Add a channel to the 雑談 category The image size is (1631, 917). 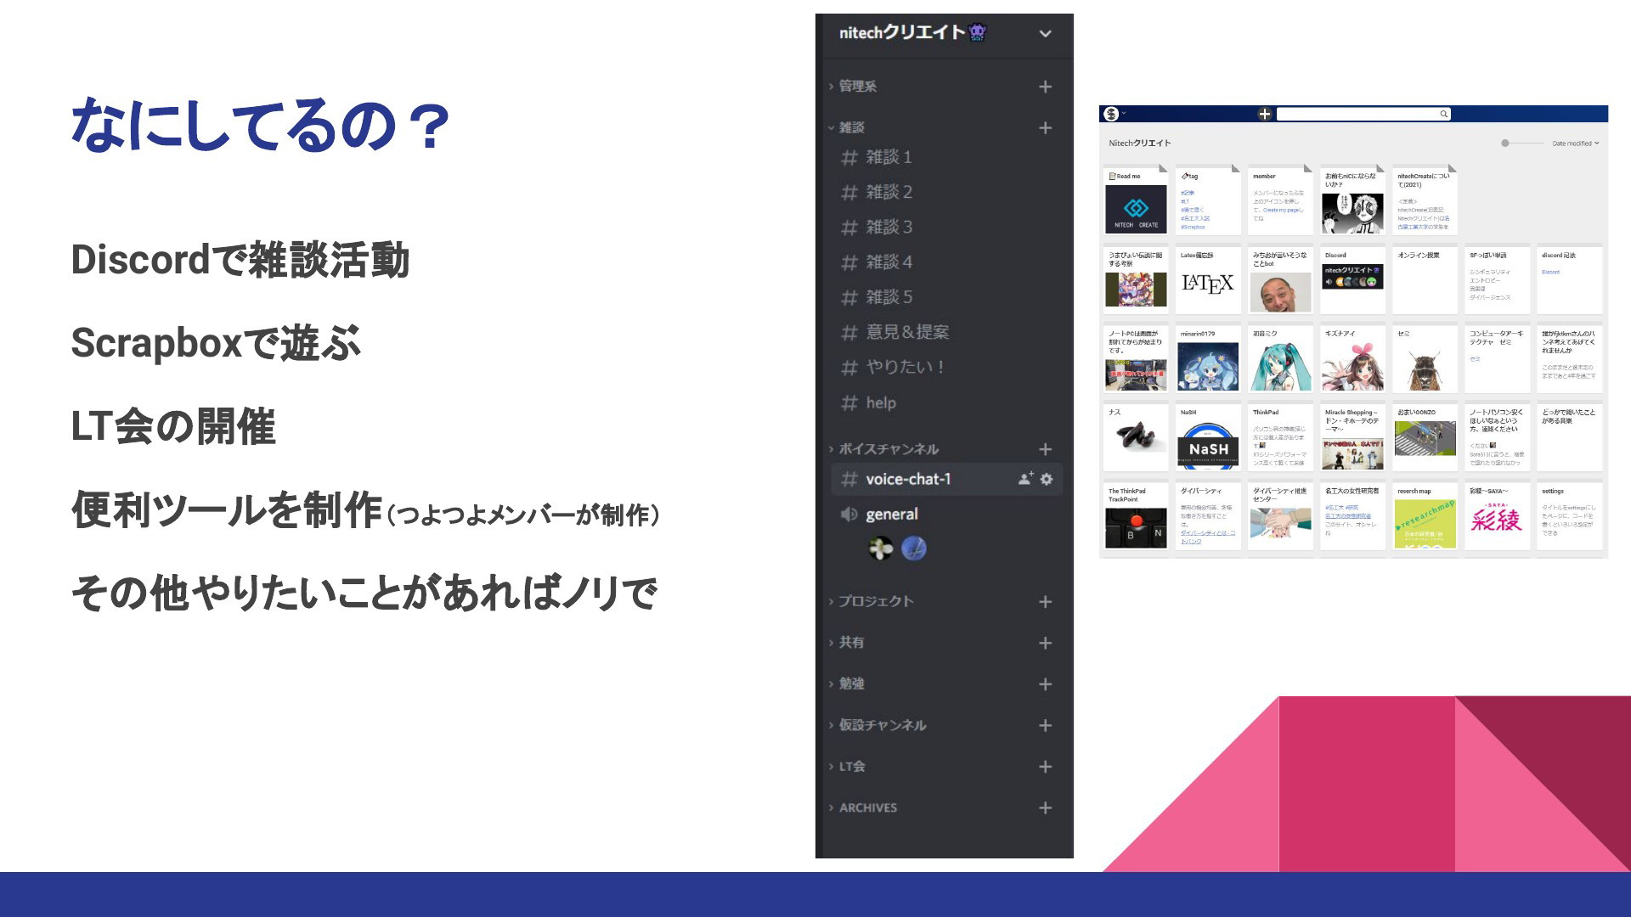pos(1045,128)
